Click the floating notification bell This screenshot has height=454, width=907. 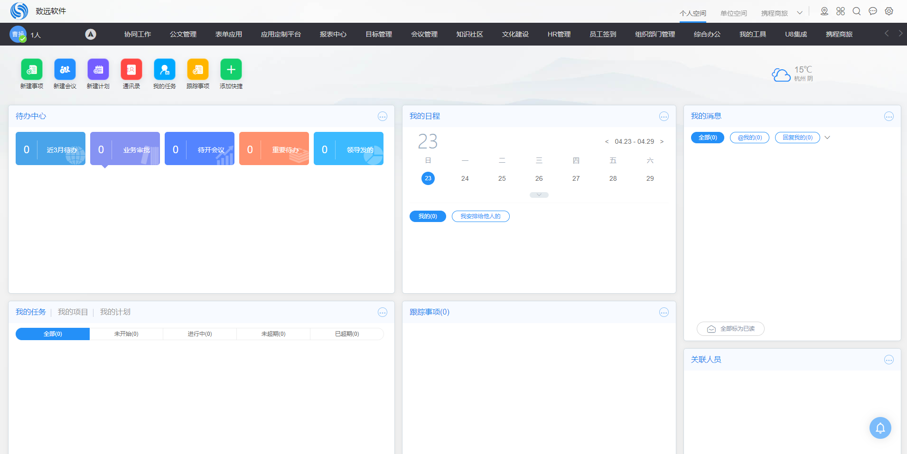pos(880,428)
